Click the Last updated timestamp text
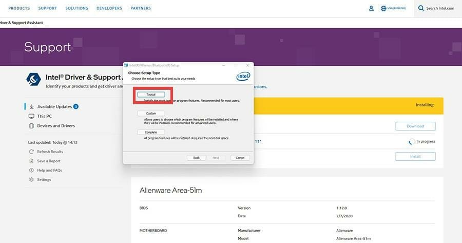 tap(53, 142)
